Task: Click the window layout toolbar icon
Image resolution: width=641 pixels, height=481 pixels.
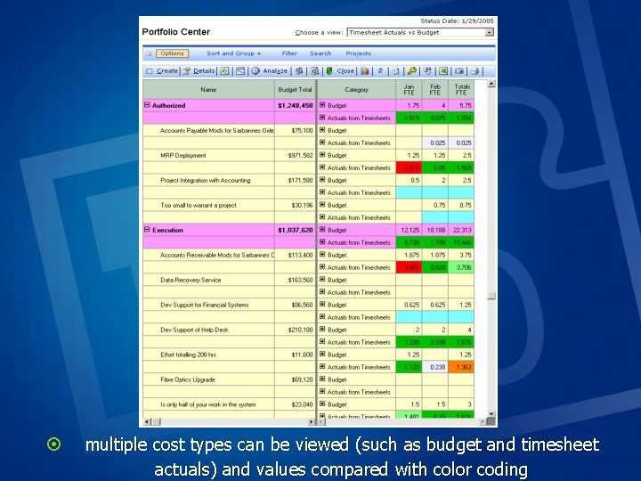Action: click(x=240, y=70)
